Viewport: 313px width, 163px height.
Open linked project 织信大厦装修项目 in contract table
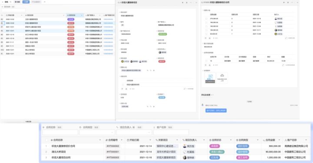tap(166, 157)
